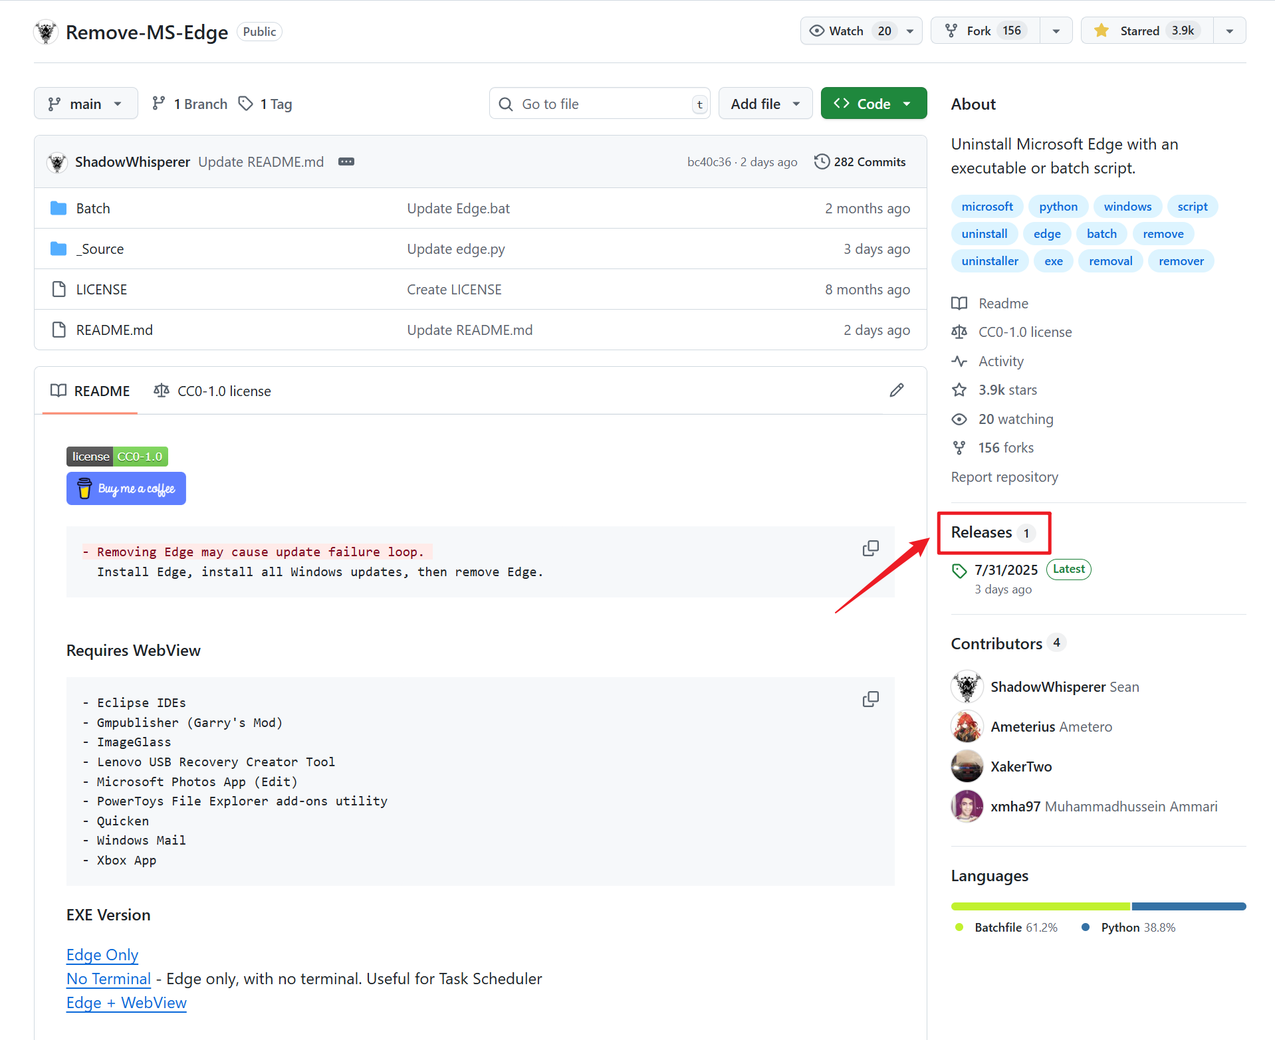This screenshot has height=1040, width=1275.
Task: Click the Activity pulse icon
Action: pyautogui.click(x=959, y=362)
